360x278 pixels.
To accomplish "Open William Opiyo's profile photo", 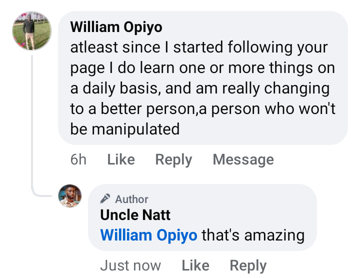I will [31, 31].
